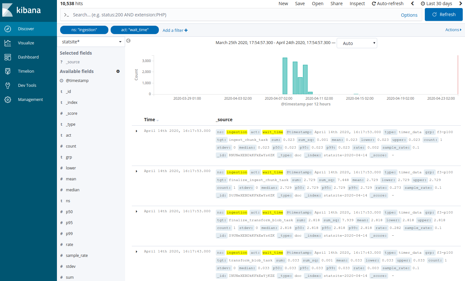
Task: Open the statsite* index pattern dropdown
Action: tap(91, 42)
